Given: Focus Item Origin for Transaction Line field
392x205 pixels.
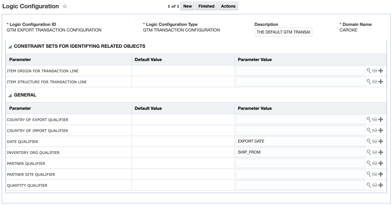Looking at the screenshot, I should [300, 71].
